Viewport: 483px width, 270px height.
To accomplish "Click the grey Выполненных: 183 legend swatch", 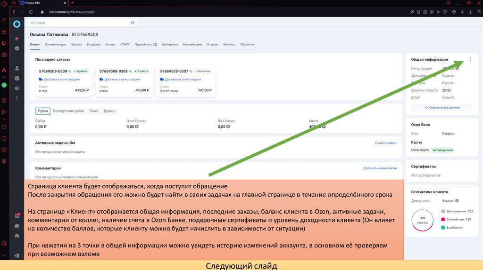I will point(443,211).
